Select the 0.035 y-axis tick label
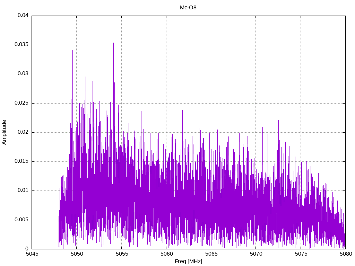 (21, 45)
